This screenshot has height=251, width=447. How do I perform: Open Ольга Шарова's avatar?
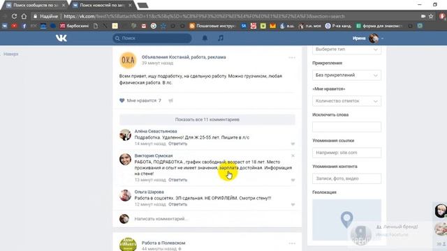[x=125, y=195]
